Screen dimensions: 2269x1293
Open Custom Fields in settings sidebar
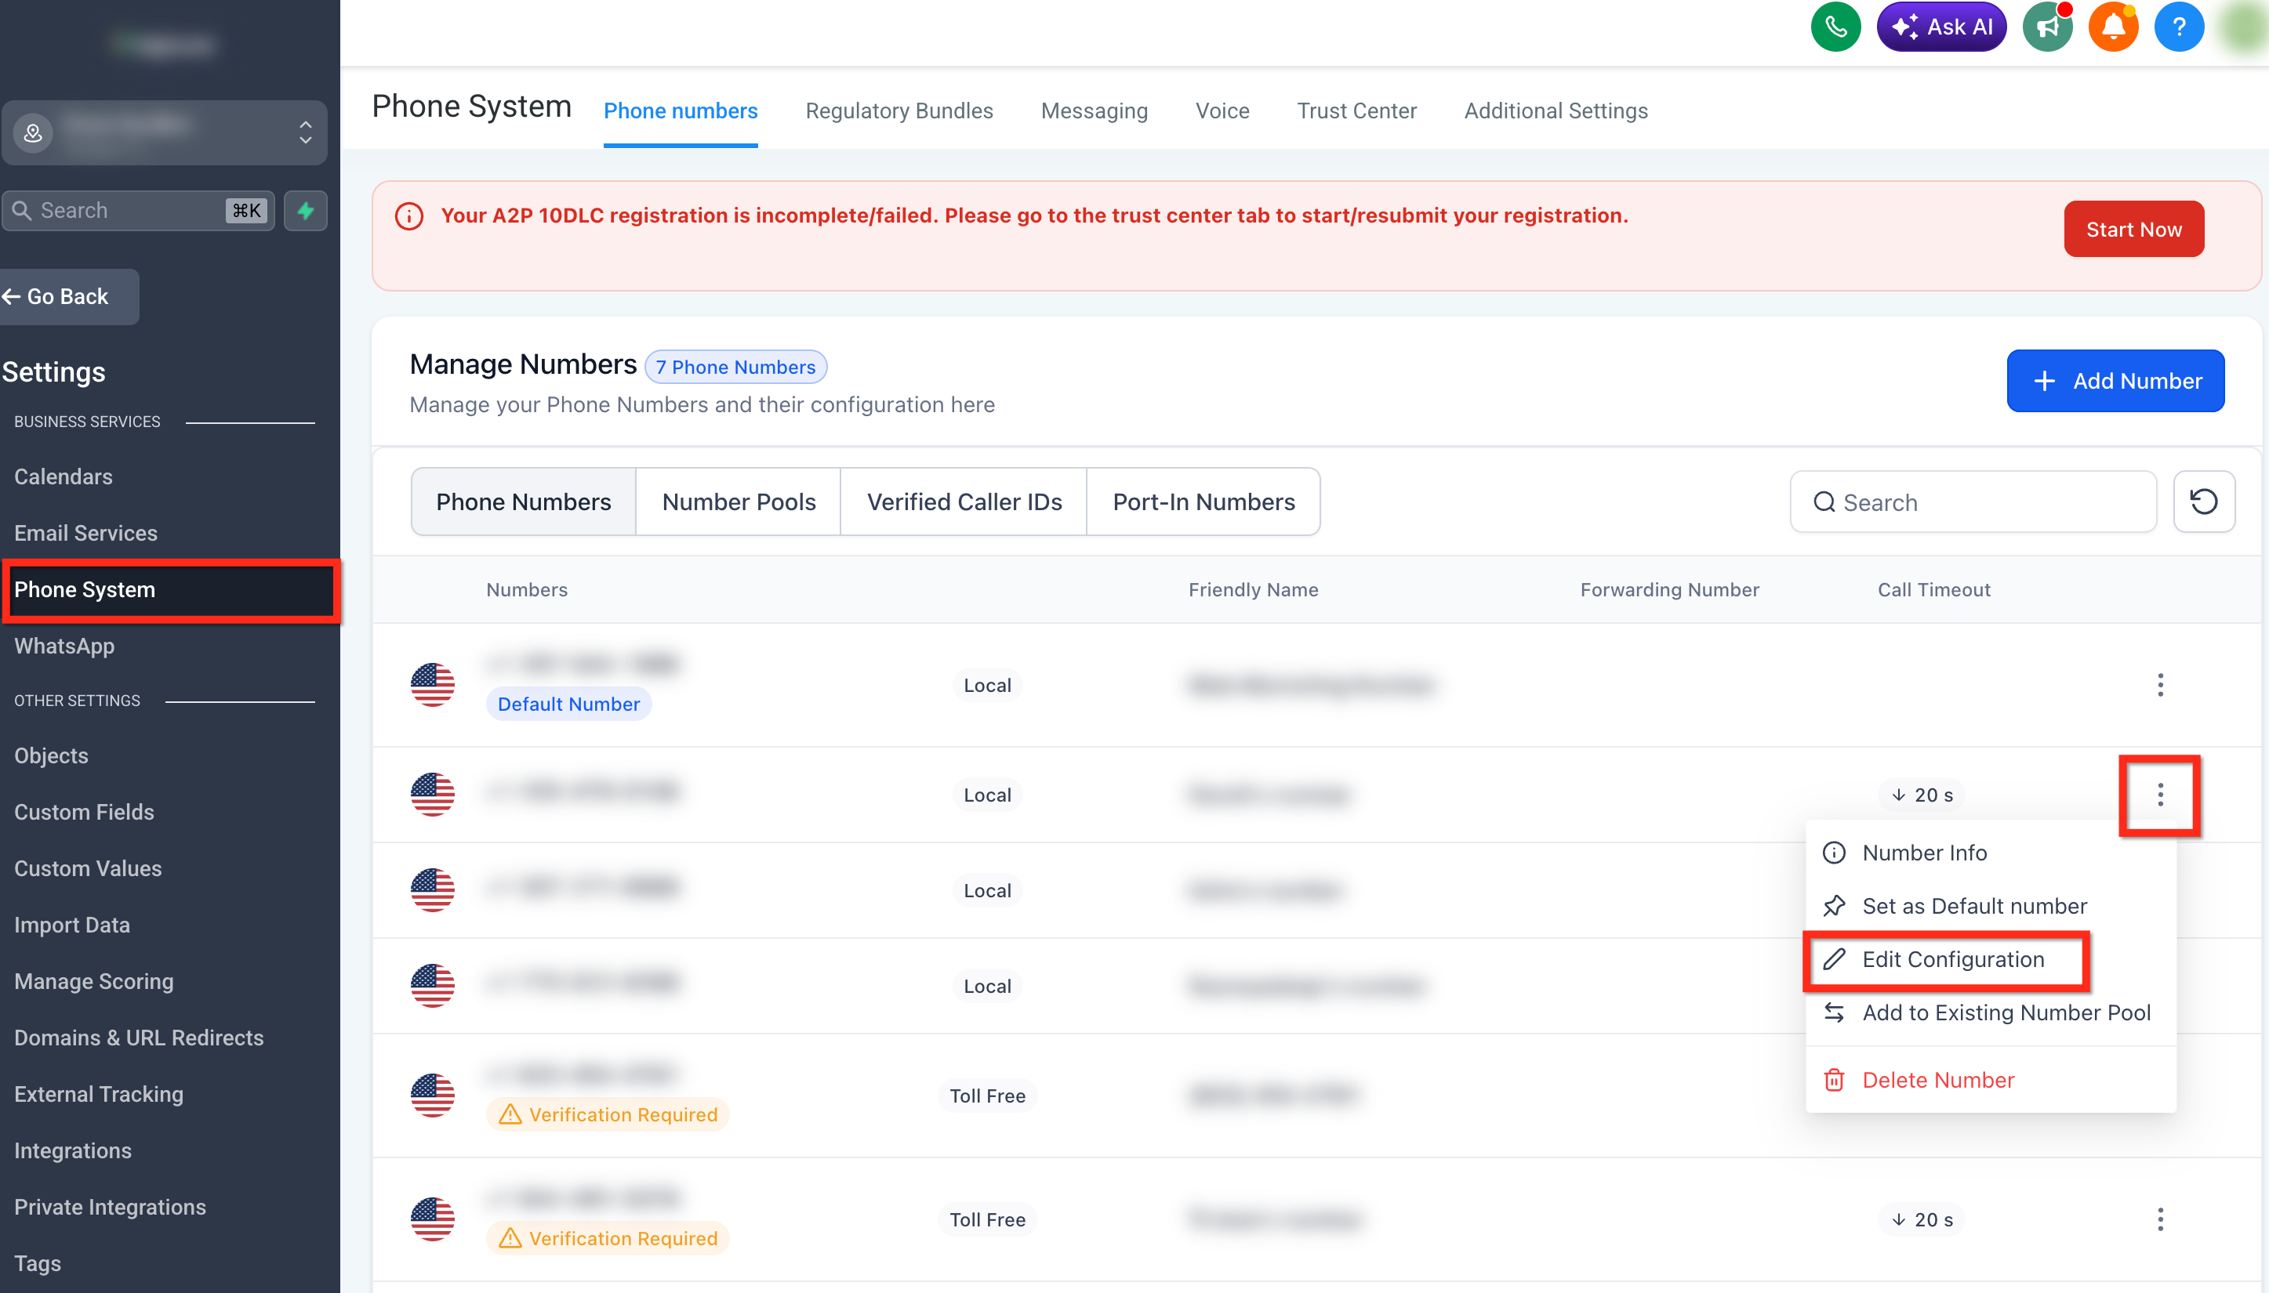(x=84, y=812)
